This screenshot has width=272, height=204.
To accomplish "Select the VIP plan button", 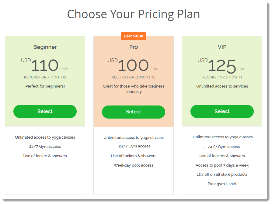I will point(222,111).
